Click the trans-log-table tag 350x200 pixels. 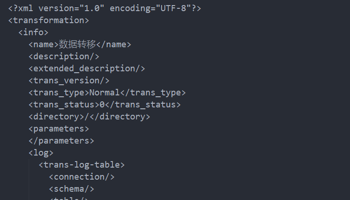(x=81, y=165)
